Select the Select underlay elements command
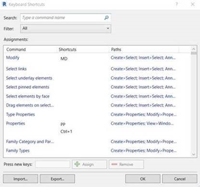200x187 pixels. click(x=29, y=78)
